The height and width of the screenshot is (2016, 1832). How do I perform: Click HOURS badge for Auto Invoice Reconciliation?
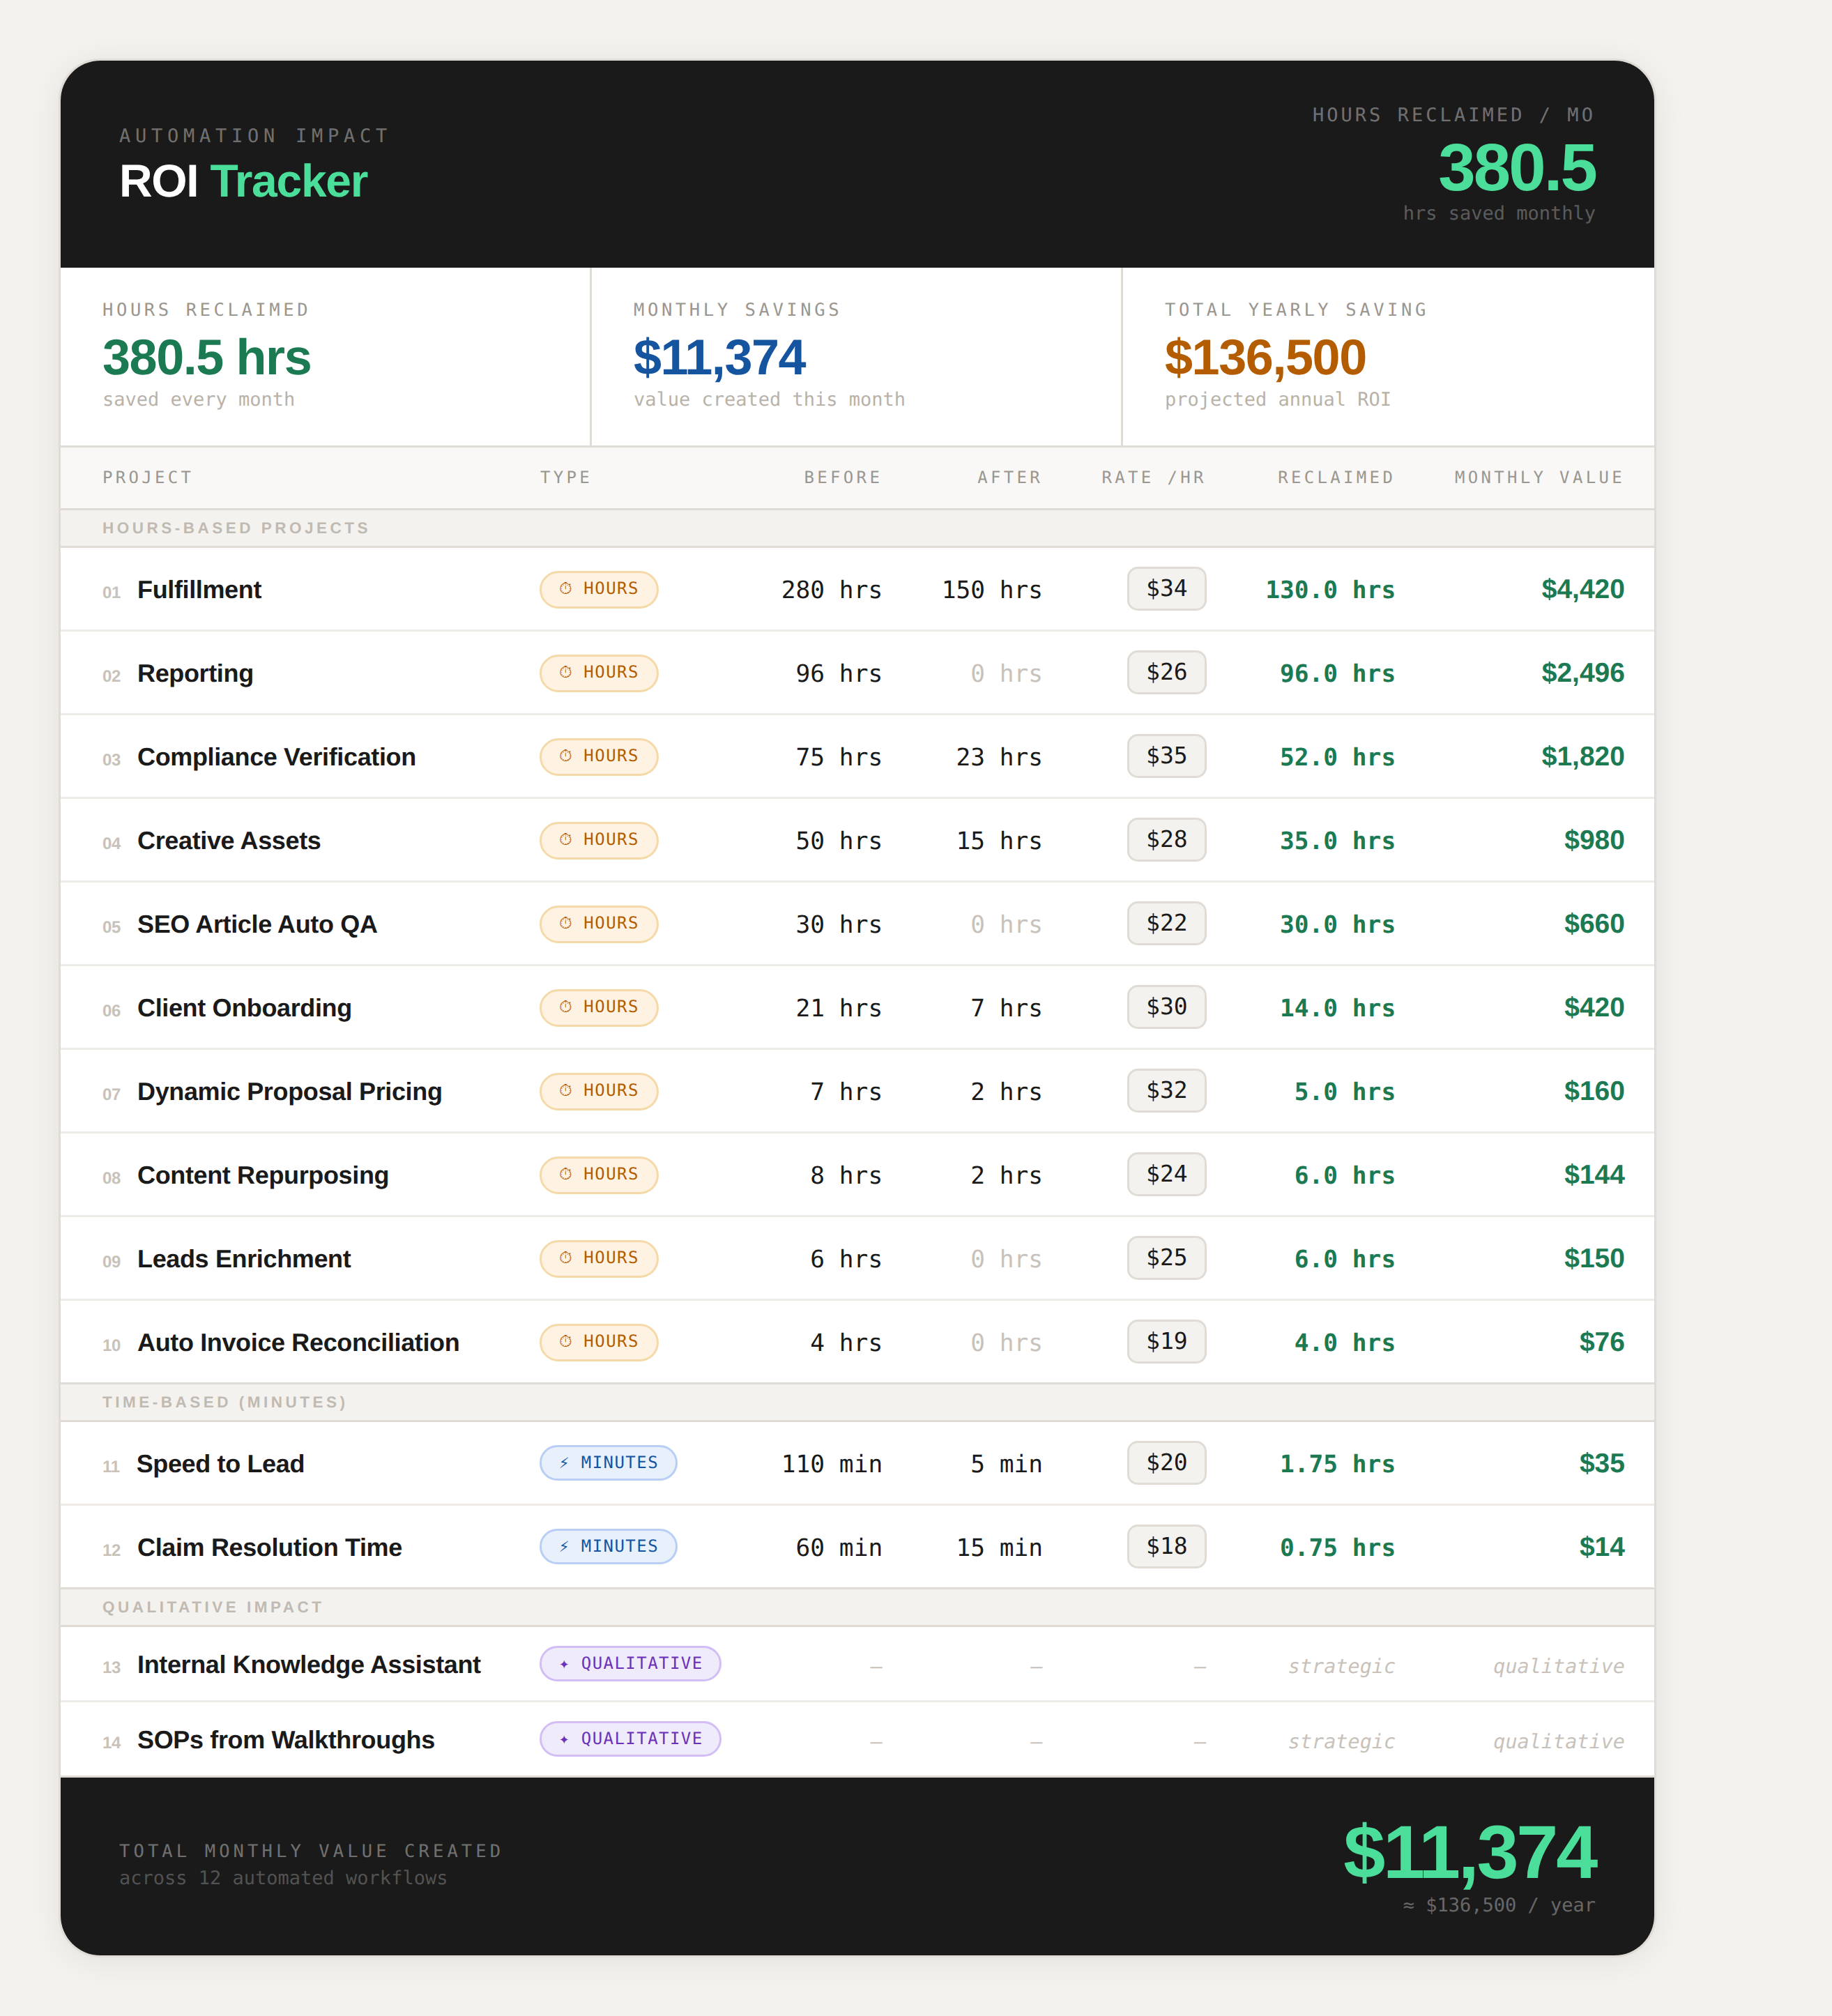tap(599, 1342)
